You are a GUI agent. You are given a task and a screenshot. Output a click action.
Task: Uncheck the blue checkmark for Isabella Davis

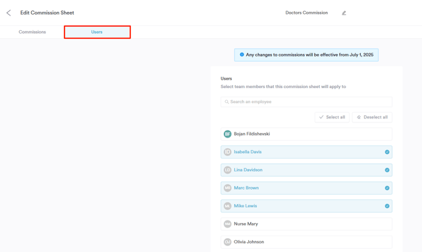pos(387,152)
